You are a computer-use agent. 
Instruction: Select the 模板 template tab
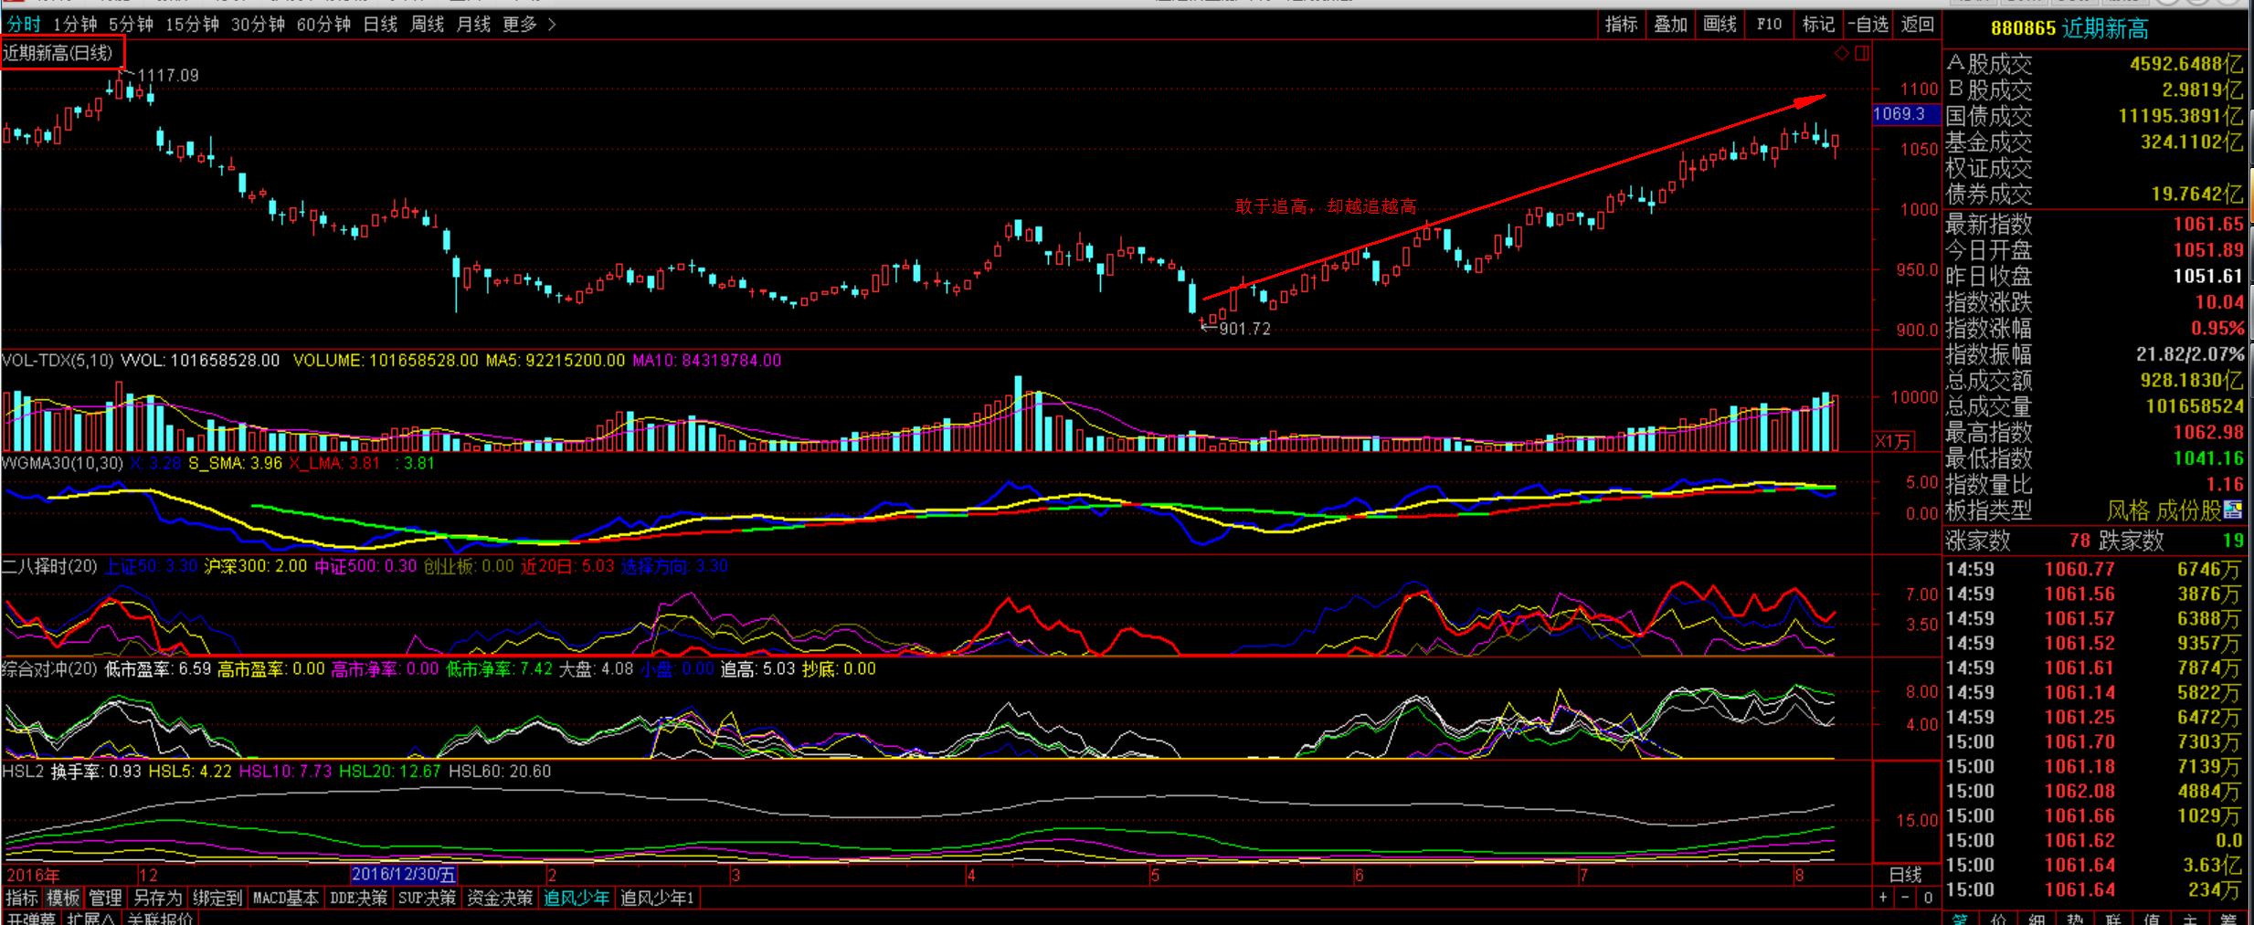[x=64, y=898]
